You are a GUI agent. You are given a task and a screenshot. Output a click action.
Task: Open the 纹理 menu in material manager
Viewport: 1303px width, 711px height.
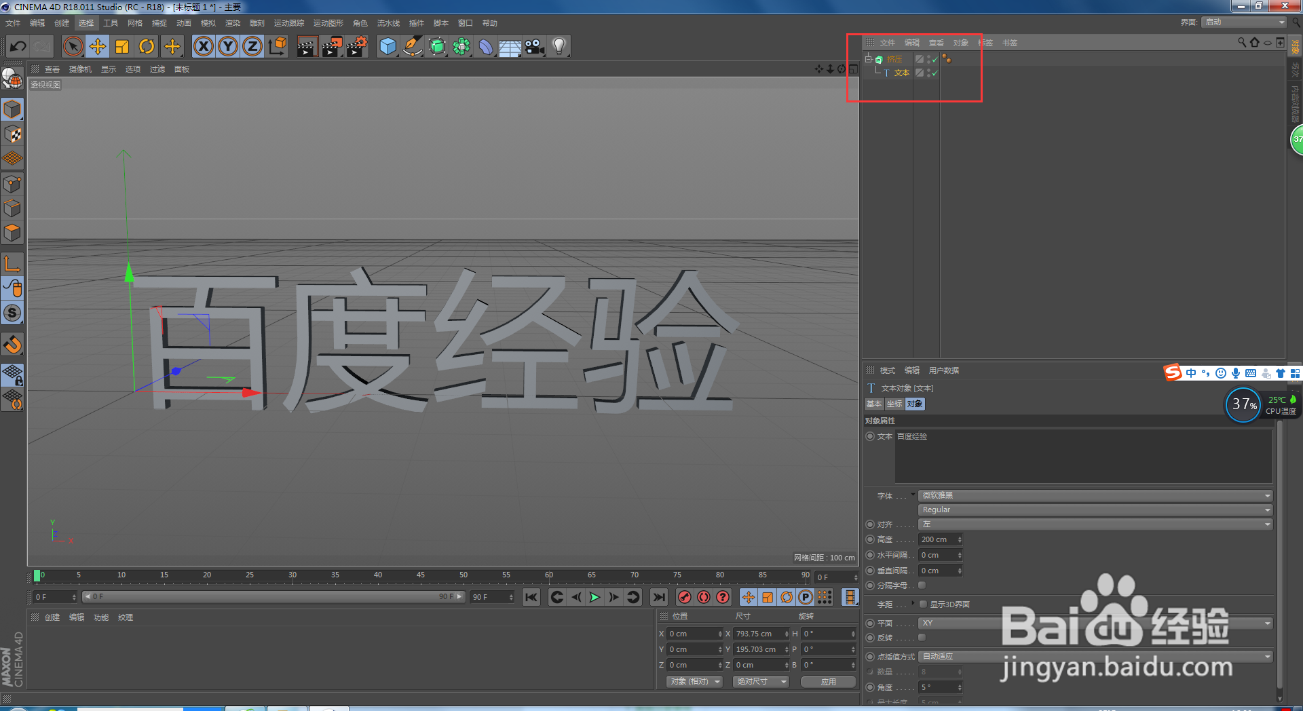point(126,617)
